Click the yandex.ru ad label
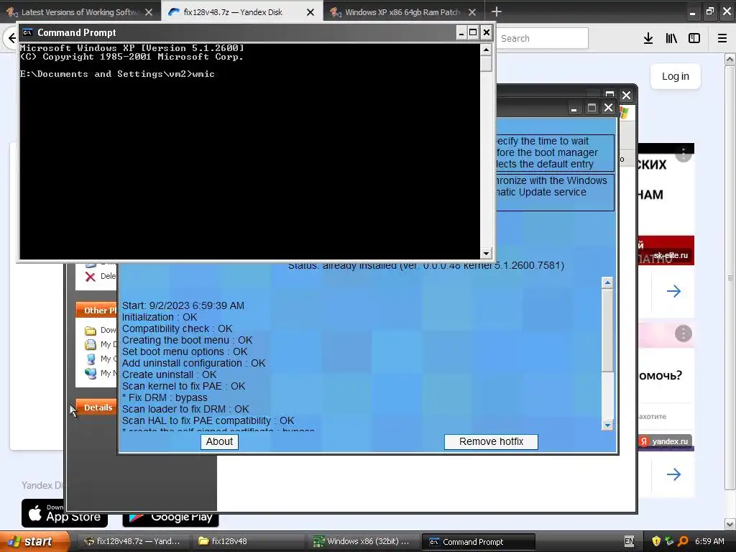The width and height of the screenshot is (736, 552). [666, 441]
